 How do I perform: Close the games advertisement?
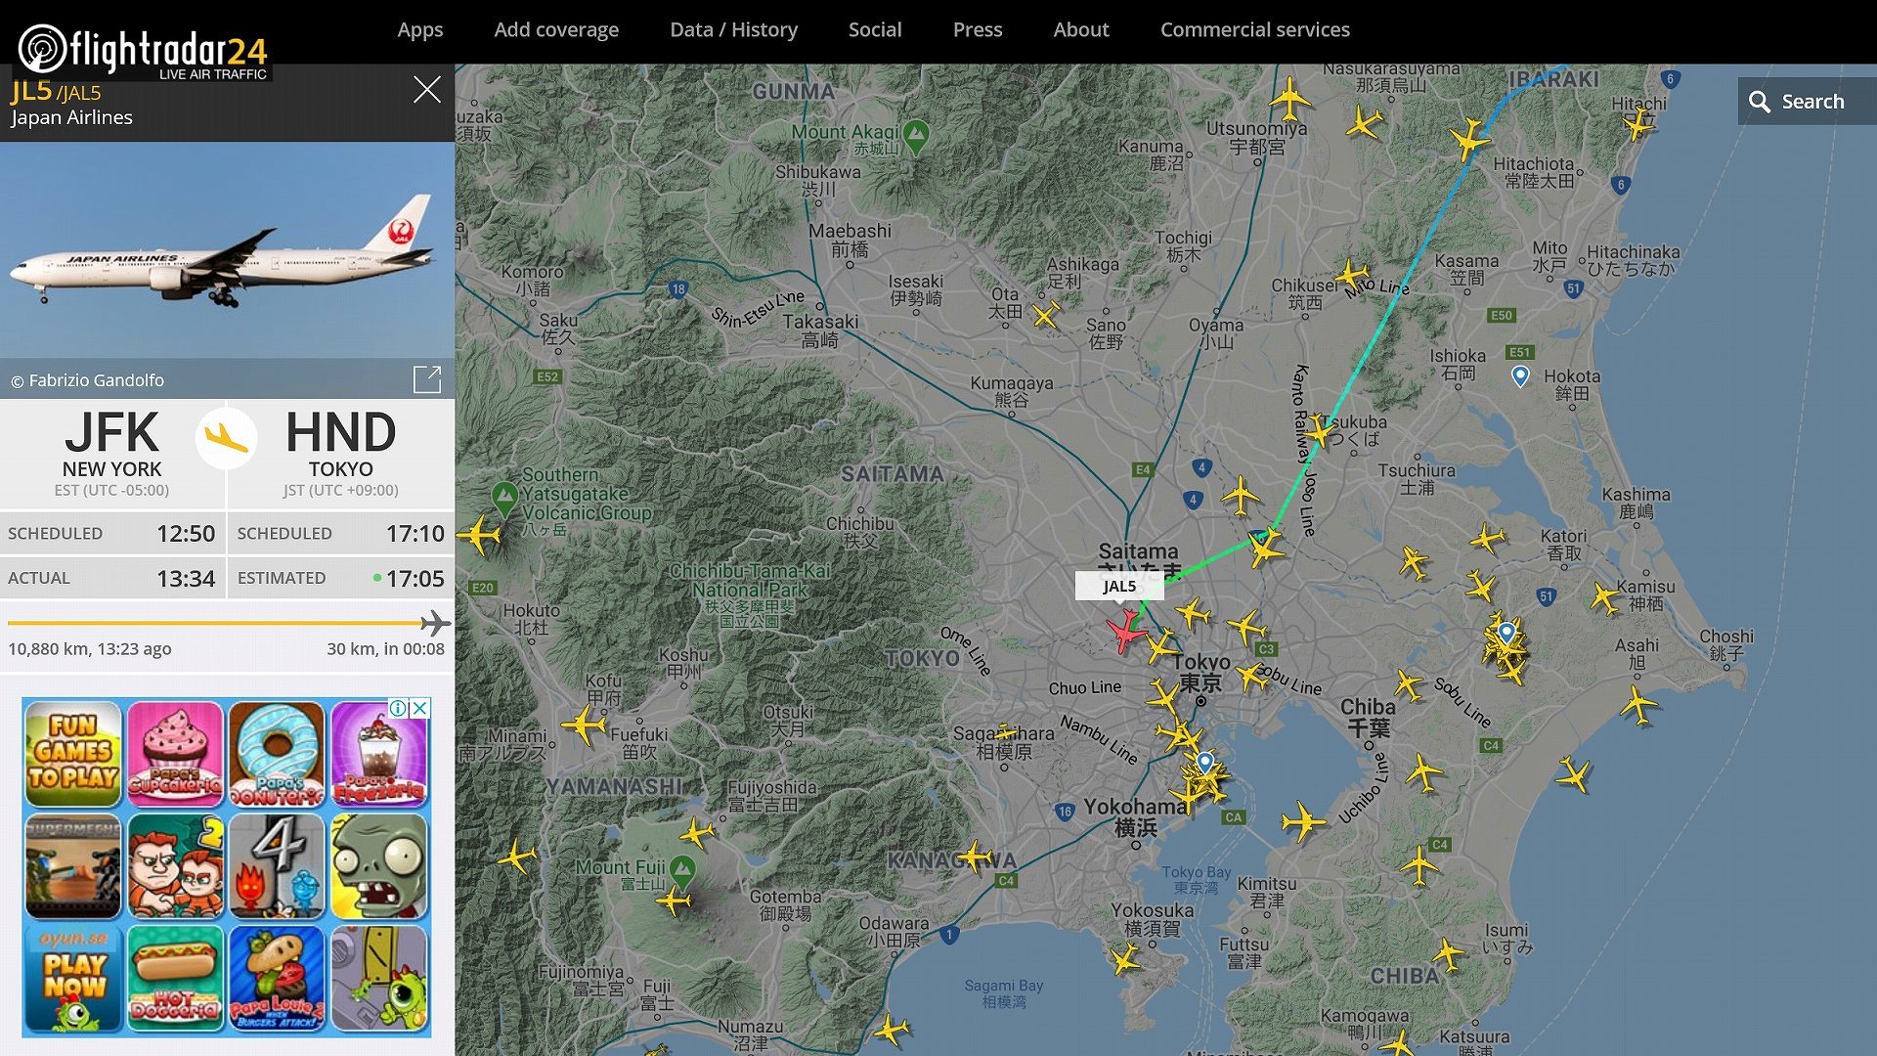(x=420, y=708)
